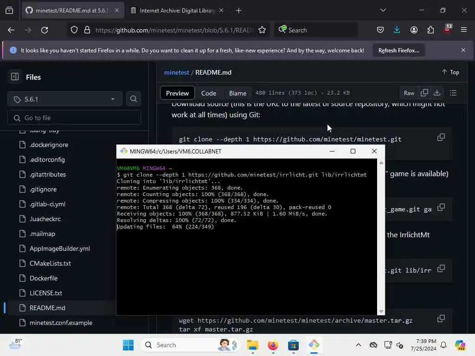Image resolution: width=475 pixels, height=356 pixels.
Task: Open .dockerignore in the file tree
Action: 49,145
